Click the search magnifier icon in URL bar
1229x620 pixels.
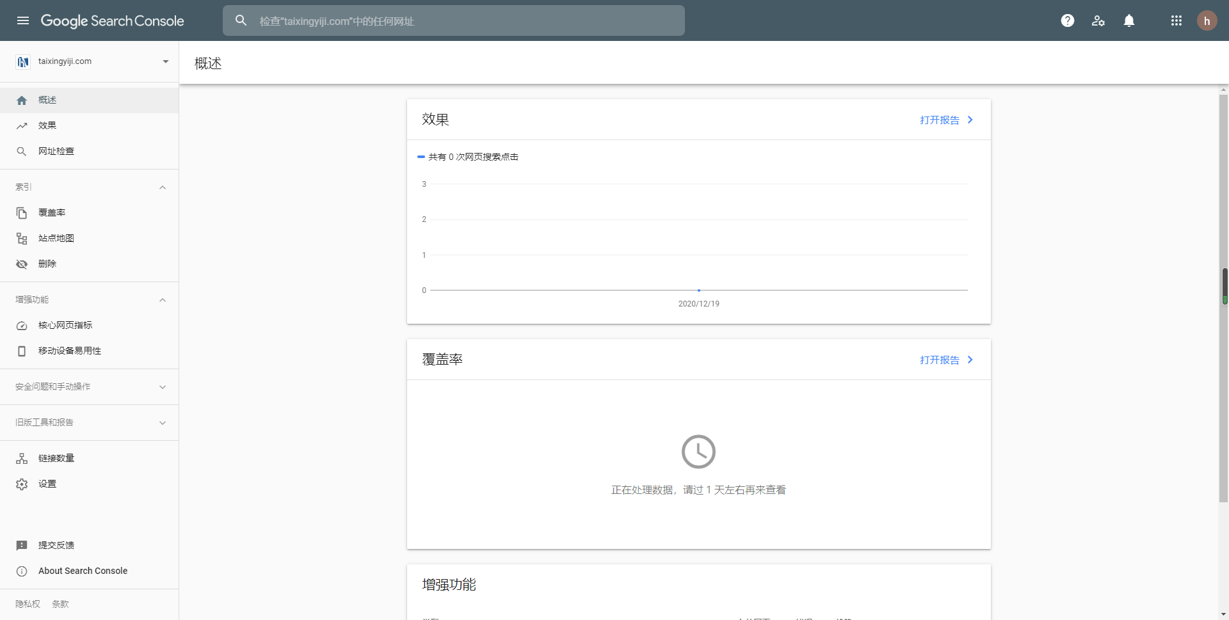[x=241, y=20]
